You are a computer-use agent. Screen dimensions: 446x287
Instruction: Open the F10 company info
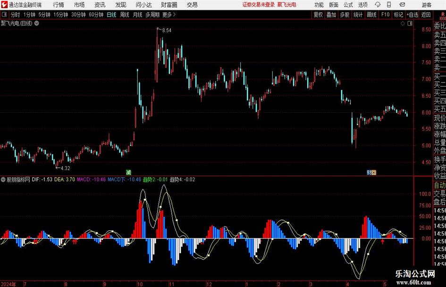pos(385,15)
